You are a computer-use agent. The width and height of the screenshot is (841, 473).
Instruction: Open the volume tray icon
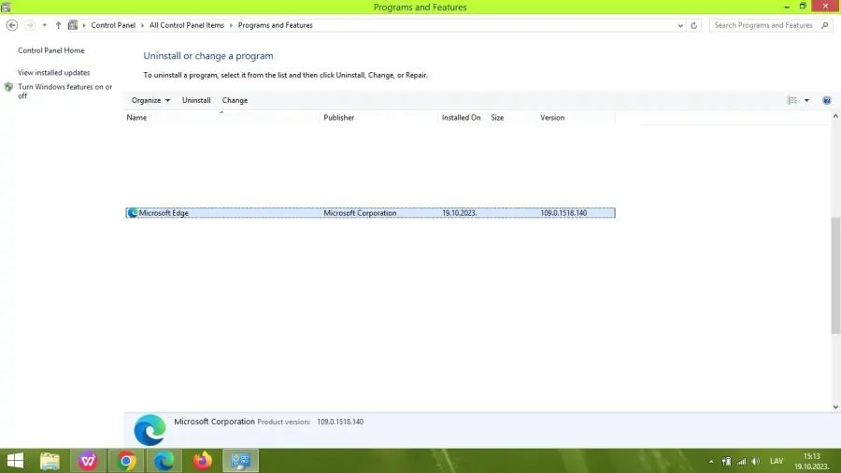(x=756, y=461)
